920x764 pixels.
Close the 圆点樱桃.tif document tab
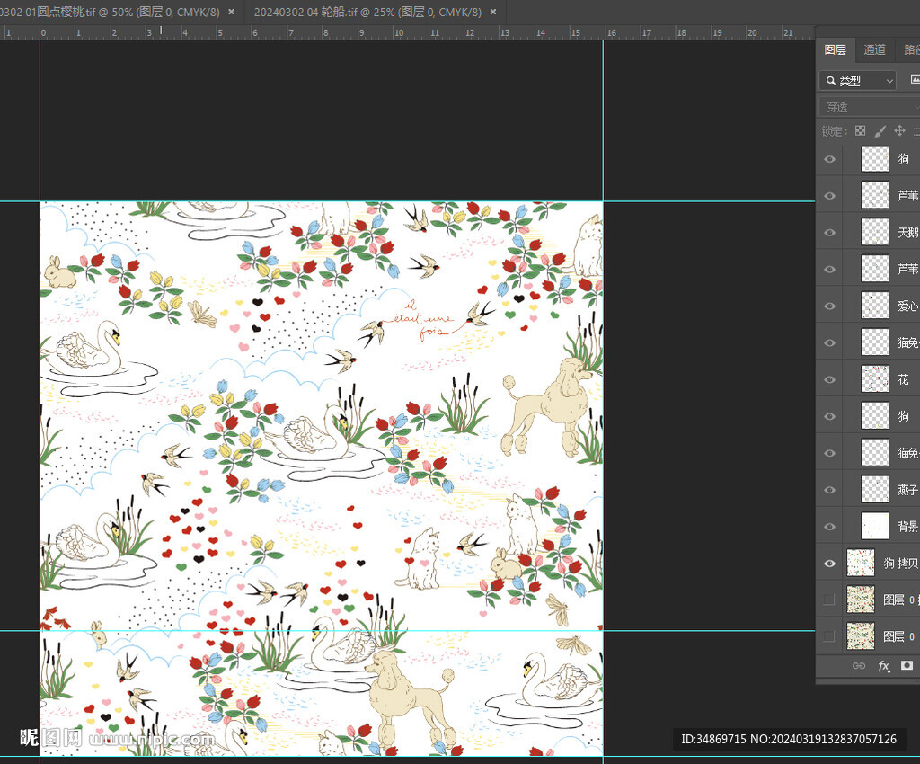coord(232,12)
